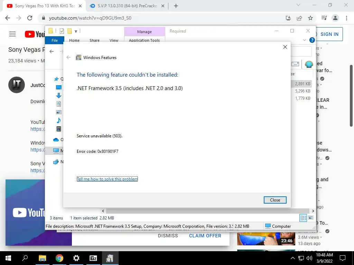
Task: Open the Desktop icon in navigation pane
Action: 59,87
